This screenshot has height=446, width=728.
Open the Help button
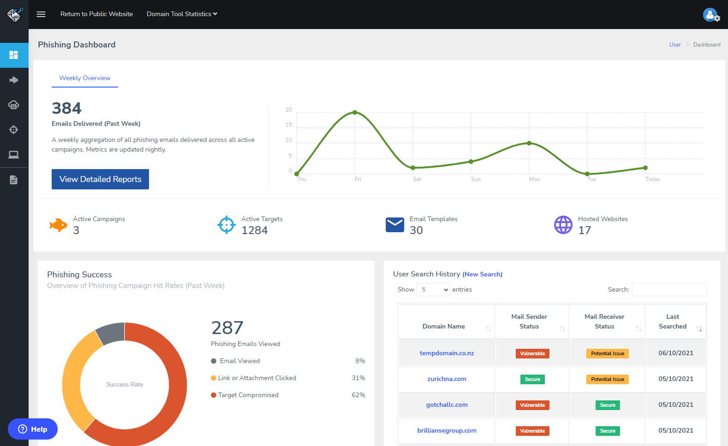point(33,429)
